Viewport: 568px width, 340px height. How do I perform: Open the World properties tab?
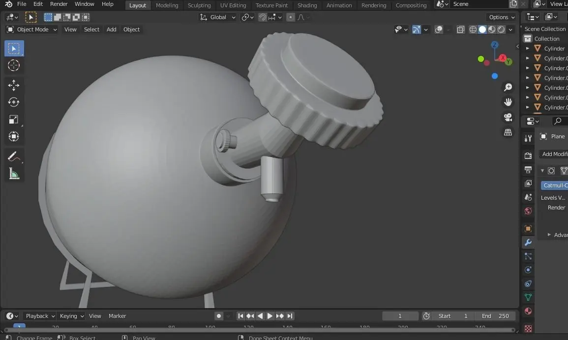tap(528, 211)
